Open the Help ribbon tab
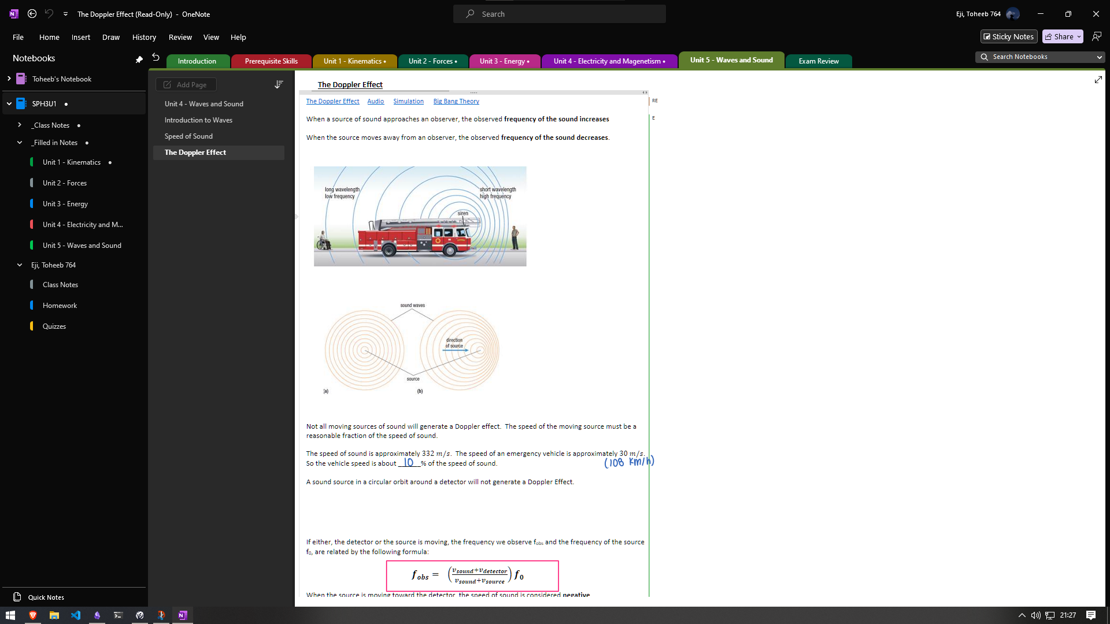1110x624 pixels. (238, 37)
